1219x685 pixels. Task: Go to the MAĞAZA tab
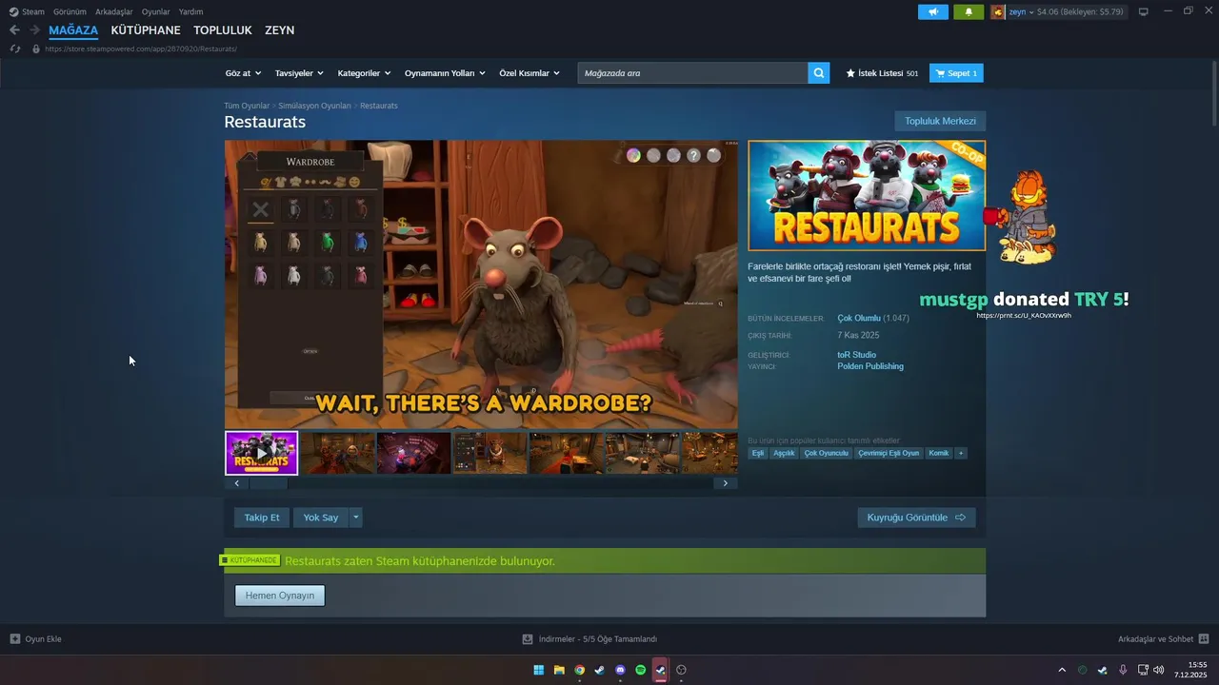point(73,30)
